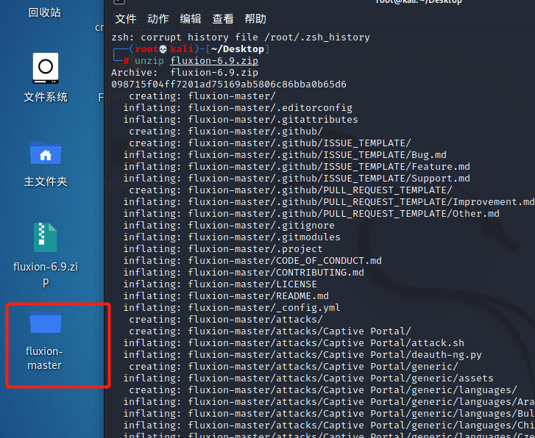Click the Archive: fluxion-6.9.zip output line
535x438 pixels.
(x=185, y=73)
